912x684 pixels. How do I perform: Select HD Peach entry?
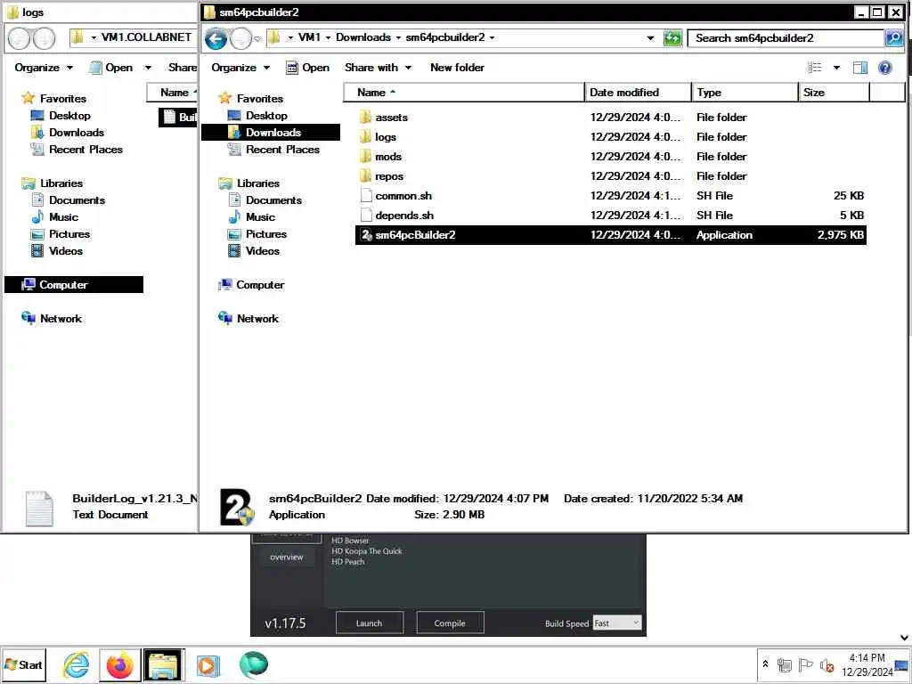tap(348, 562)
